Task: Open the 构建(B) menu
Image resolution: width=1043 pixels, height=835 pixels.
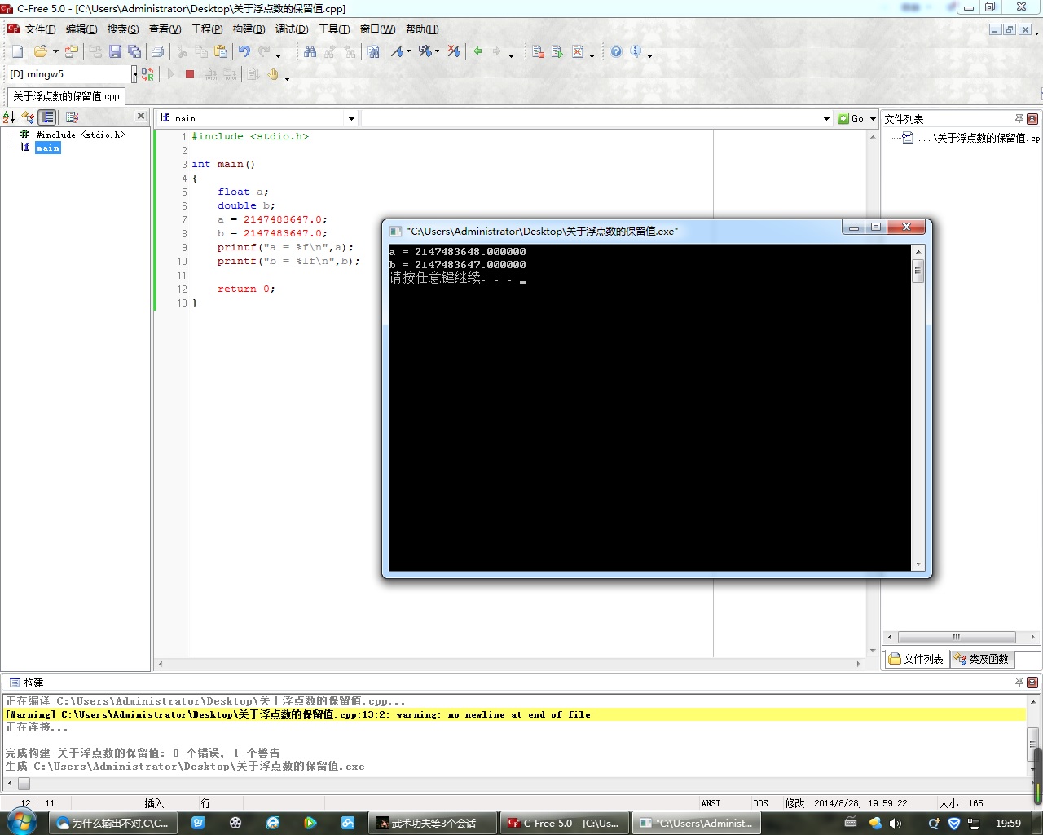Action: [x=249, y=29]
